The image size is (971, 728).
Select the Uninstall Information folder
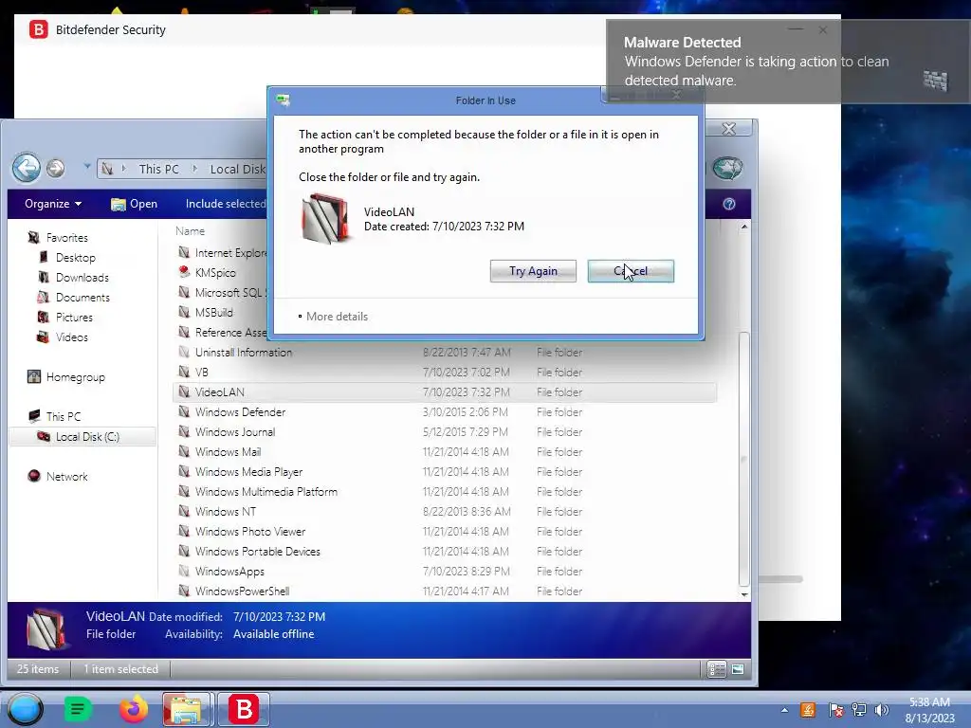(x=244, y=353)
